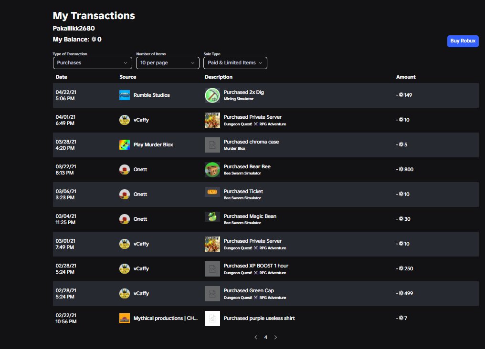Click the -30 Robux amount
485x349 pixels.
(403, 219)
